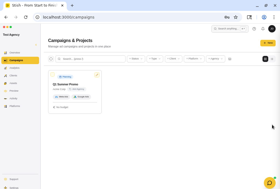Bookmark this page with star icon

(x=235, y=17)
